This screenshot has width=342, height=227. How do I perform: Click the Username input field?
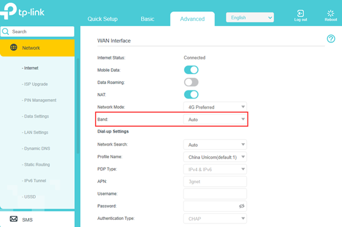[215, 194]
